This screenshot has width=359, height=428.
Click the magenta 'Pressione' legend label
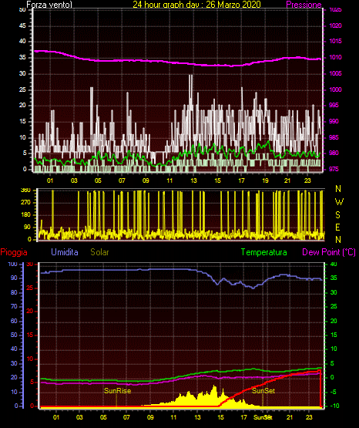pos(304,5)
